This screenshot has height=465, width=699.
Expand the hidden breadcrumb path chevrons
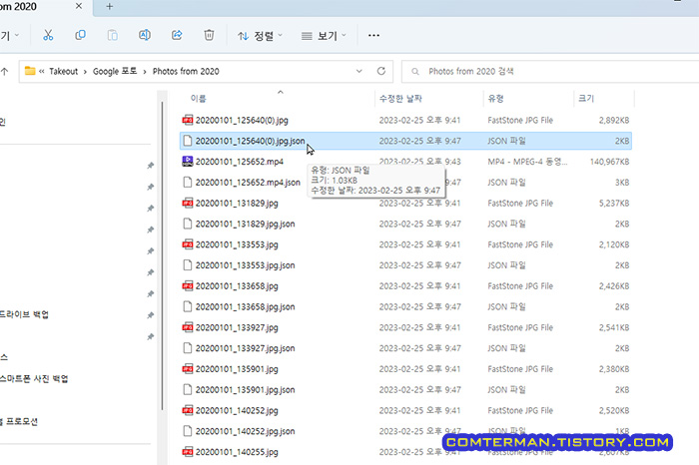(42, 71)
